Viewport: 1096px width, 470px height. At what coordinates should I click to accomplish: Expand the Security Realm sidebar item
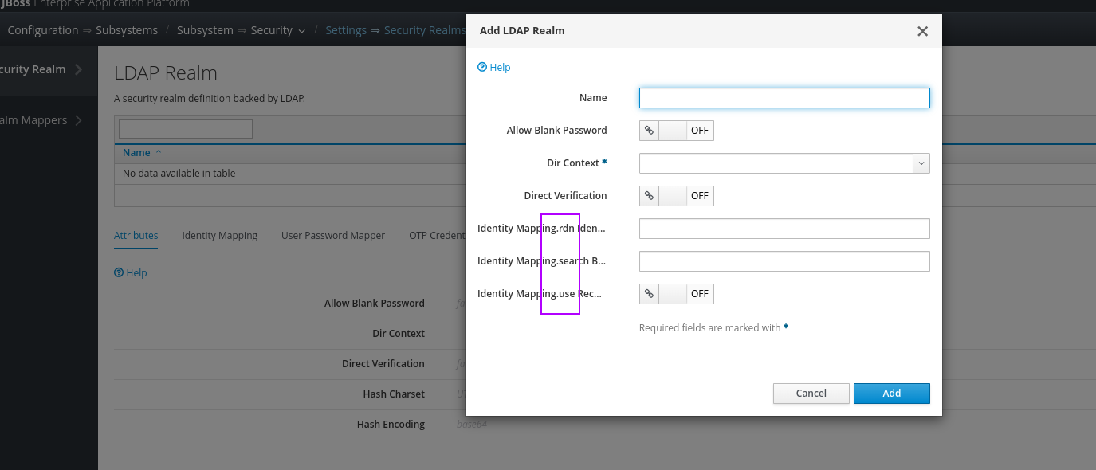coord(78,69)
